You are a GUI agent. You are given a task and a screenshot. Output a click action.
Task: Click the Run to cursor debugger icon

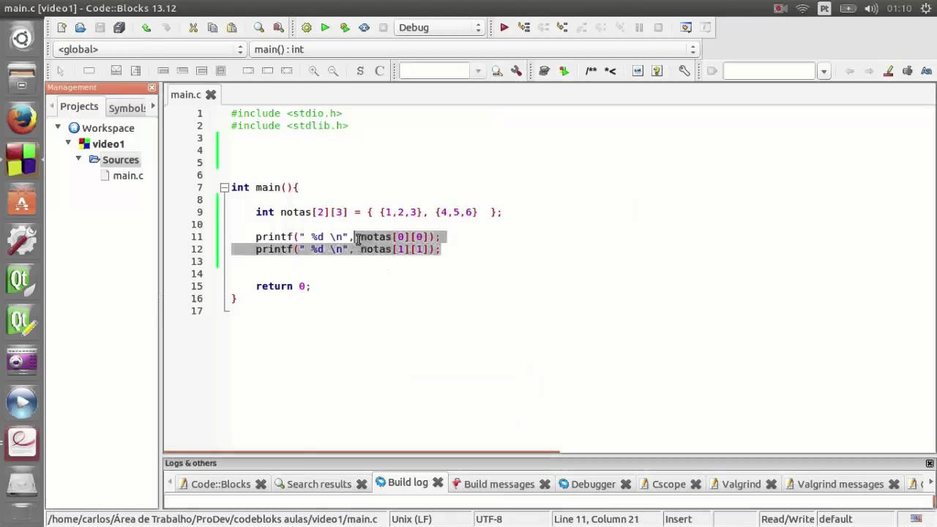[524, 28]
